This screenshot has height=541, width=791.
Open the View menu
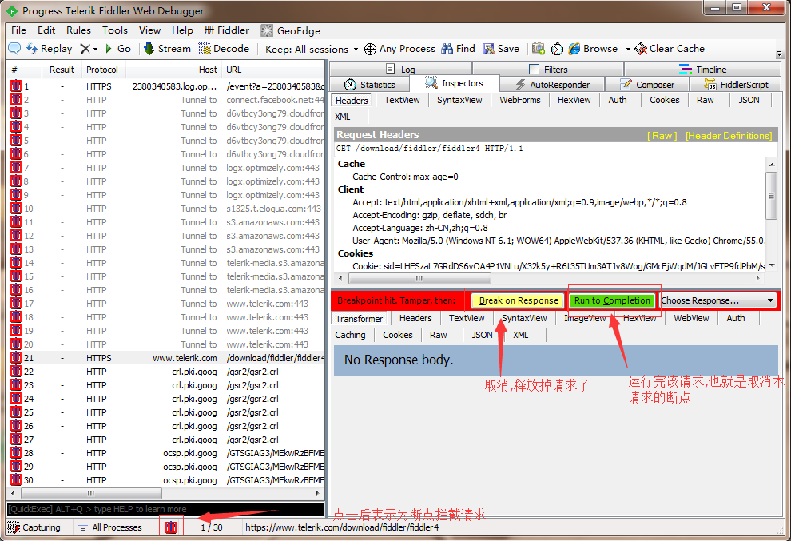coord(149,30)
